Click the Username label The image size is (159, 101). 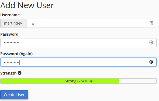(10, 15)
